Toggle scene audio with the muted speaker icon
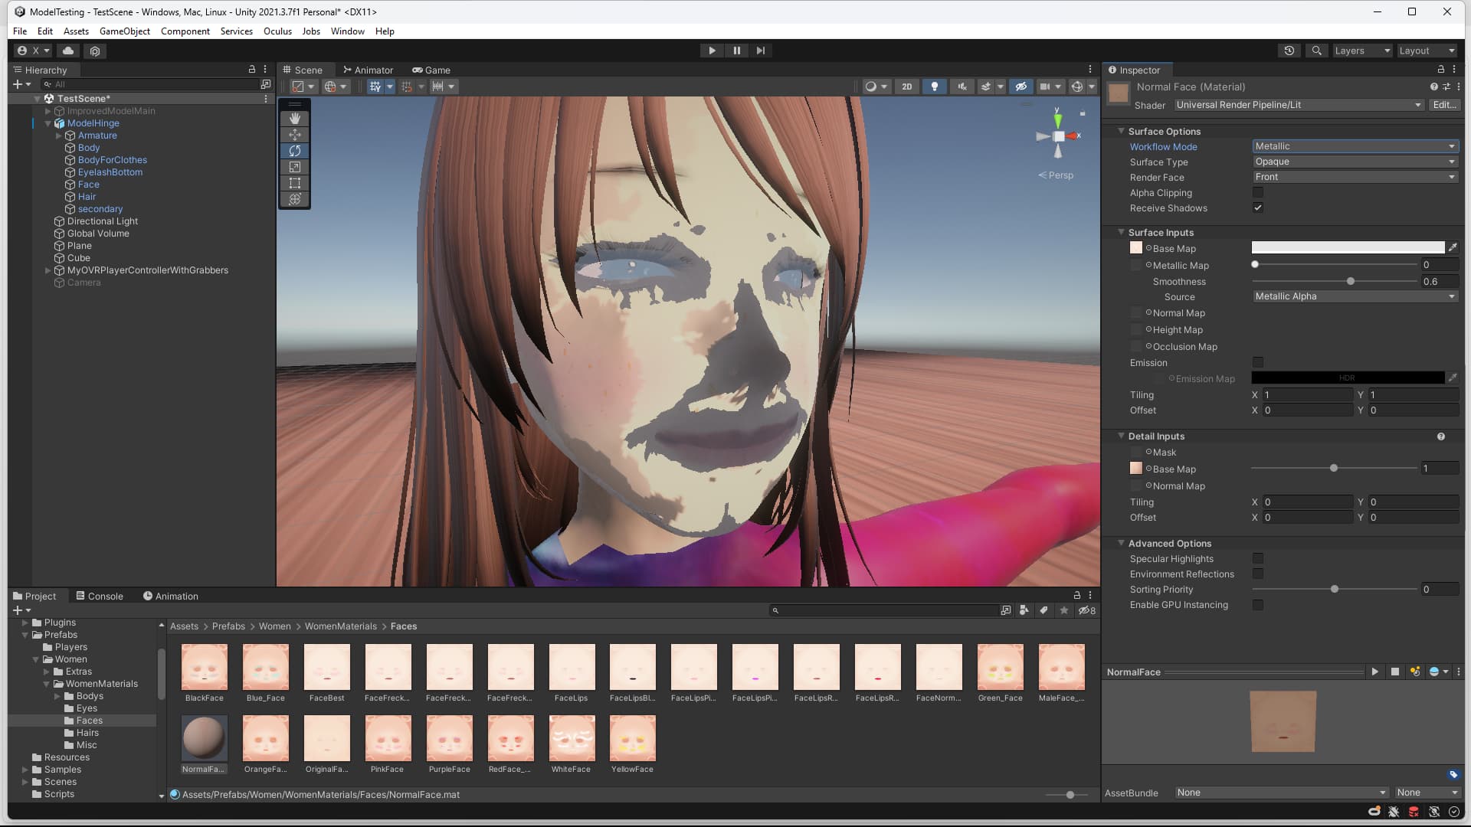The image size is (1471, 827). (962, 86)
